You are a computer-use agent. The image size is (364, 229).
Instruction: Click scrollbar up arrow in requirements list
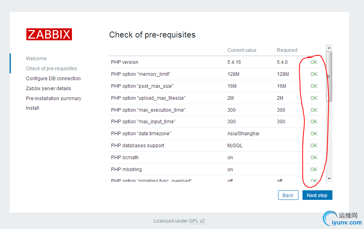[x=329, y=48]
